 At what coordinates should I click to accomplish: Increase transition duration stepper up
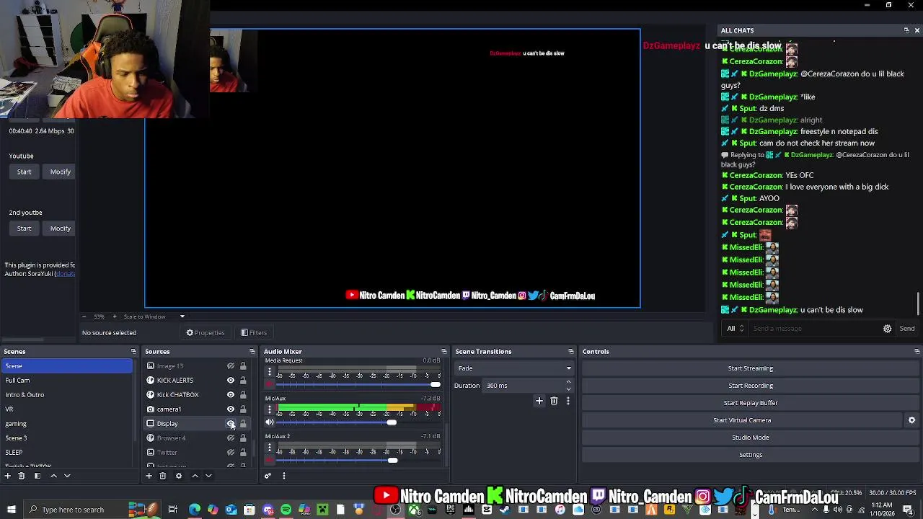pyautogui.click(x=568, y=382)
